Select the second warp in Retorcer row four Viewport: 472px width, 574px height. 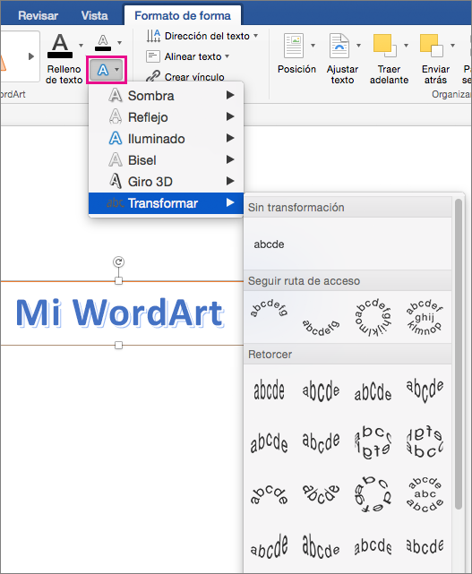click(321, 546)
